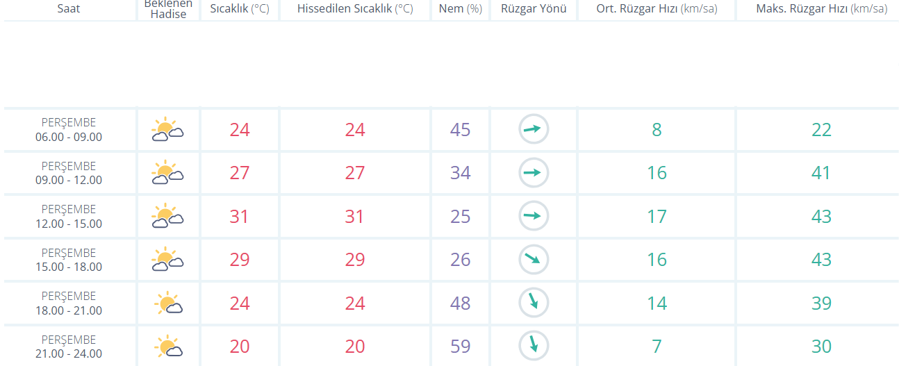Click the Ort. Rüzgar Hızı column header

657,9
